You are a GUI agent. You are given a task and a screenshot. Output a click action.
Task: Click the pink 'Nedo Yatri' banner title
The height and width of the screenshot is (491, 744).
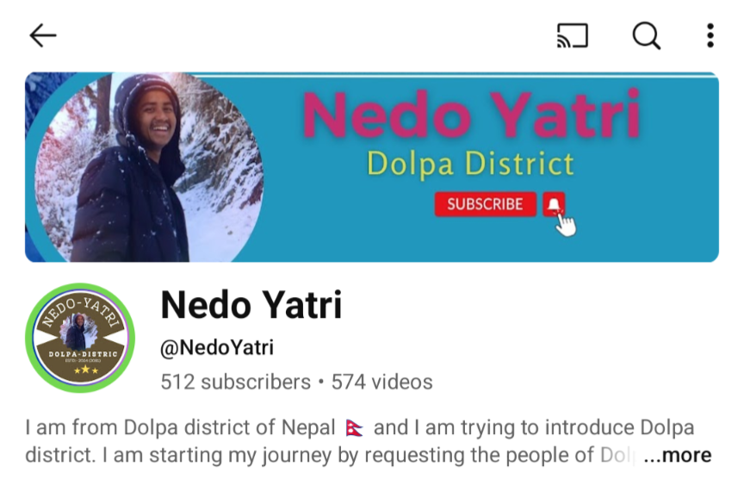[472, 115]
